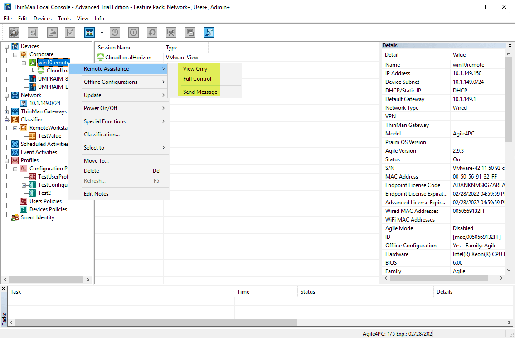Screen dimensions: 515x338
Task: Collapse the Profiles tree node
Action: tap(6, 161)
